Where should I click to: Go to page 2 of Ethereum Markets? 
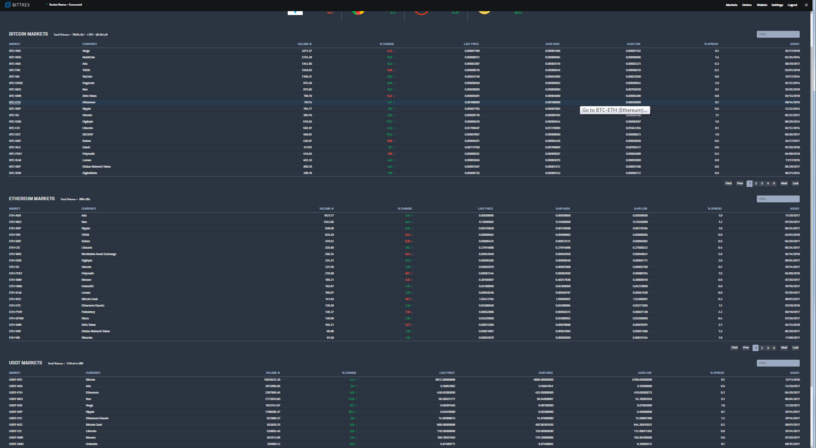[762, 348]
